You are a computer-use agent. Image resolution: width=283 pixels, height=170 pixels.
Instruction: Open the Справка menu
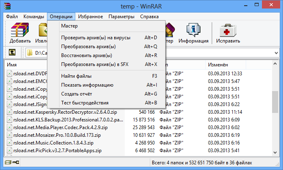[149, 17]
